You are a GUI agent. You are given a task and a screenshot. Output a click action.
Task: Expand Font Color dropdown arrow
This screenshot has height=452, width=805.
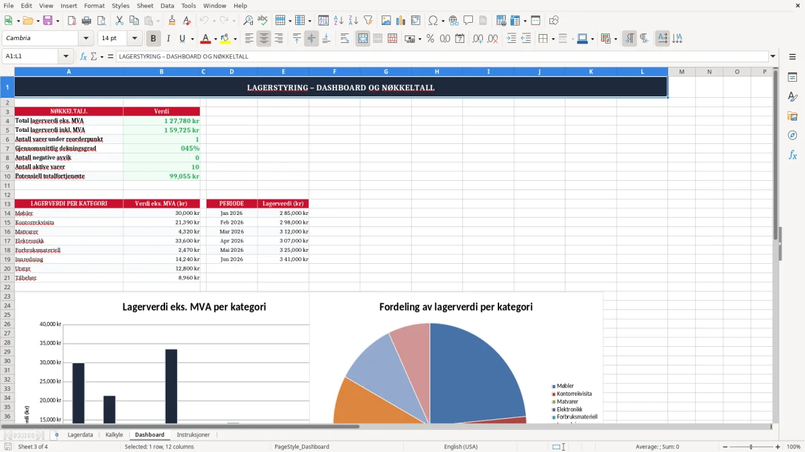pyautogui.click(x=215, y=39)
